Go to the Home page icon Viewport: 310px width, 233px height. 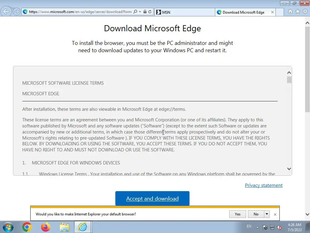(x=290, y=12)
